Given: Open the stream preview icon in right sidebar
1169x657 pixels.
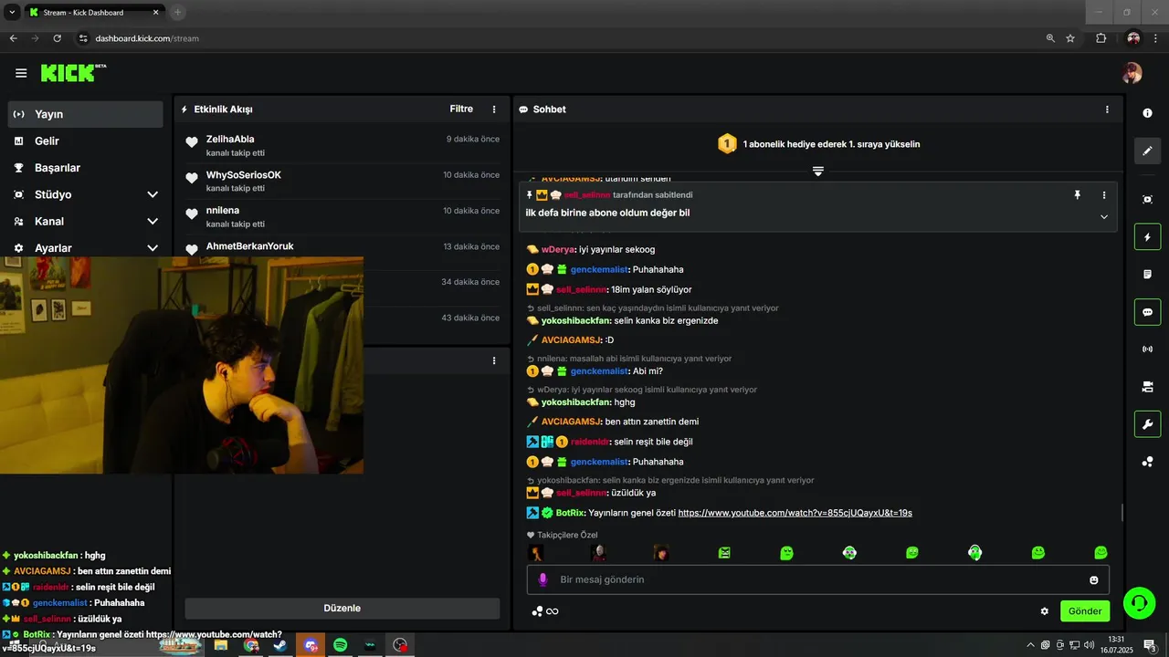Looking at the screenshot, I should (1148, 199).
